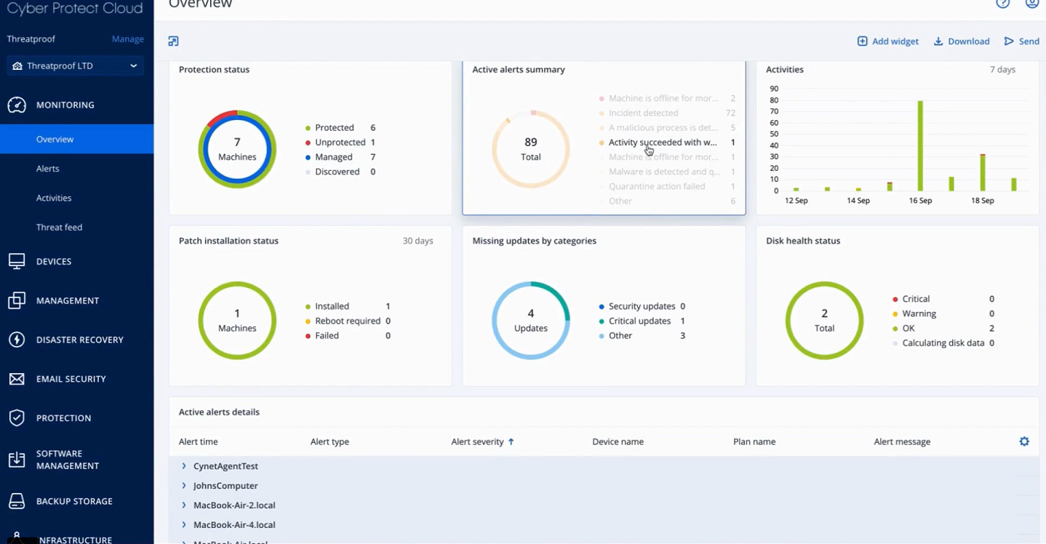Click the Protection status donut chart

[x=237, y=149]
